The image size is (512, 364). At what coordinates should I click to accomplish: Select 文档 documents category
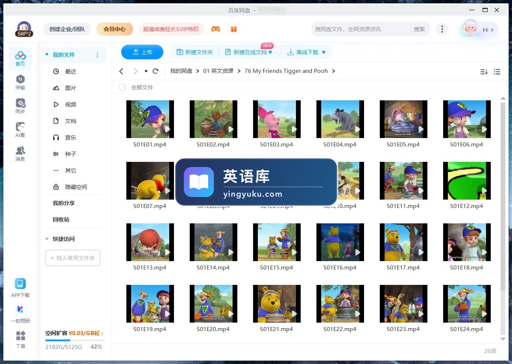[71, 121]
